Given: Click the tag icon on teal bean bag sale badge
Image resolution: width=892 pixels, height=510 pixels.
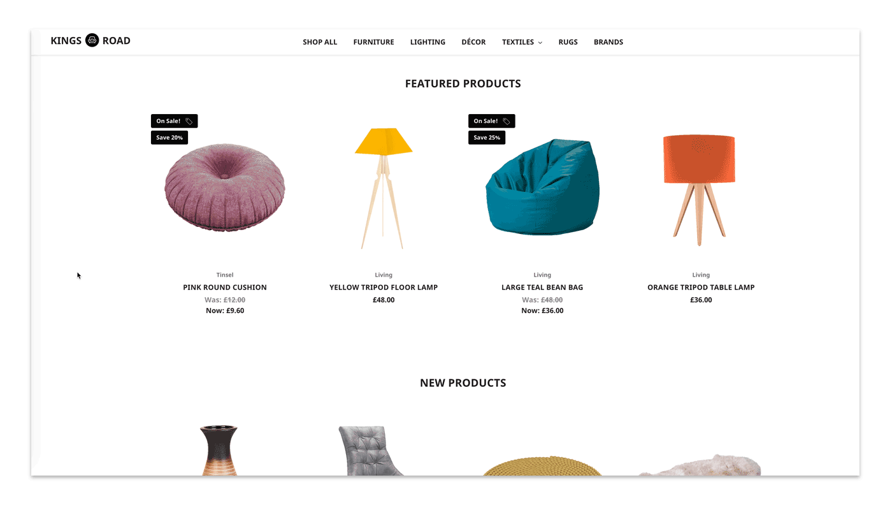Looking at the screenshot, I should tap(507, 121).
